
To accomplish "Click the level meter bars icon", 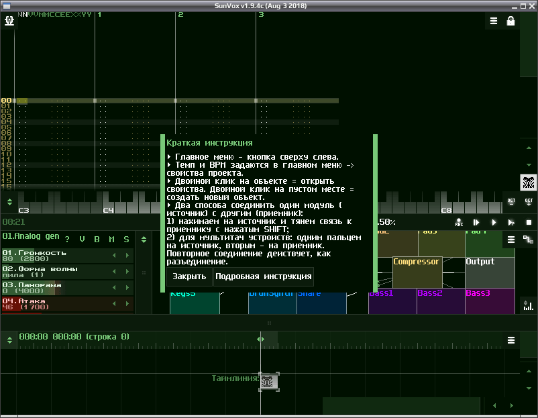I will [x=528, y=305].
